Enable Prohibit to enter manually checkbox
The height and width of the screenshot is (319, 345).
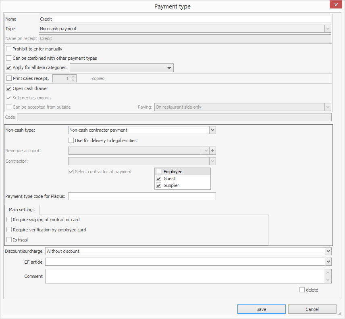9,49
